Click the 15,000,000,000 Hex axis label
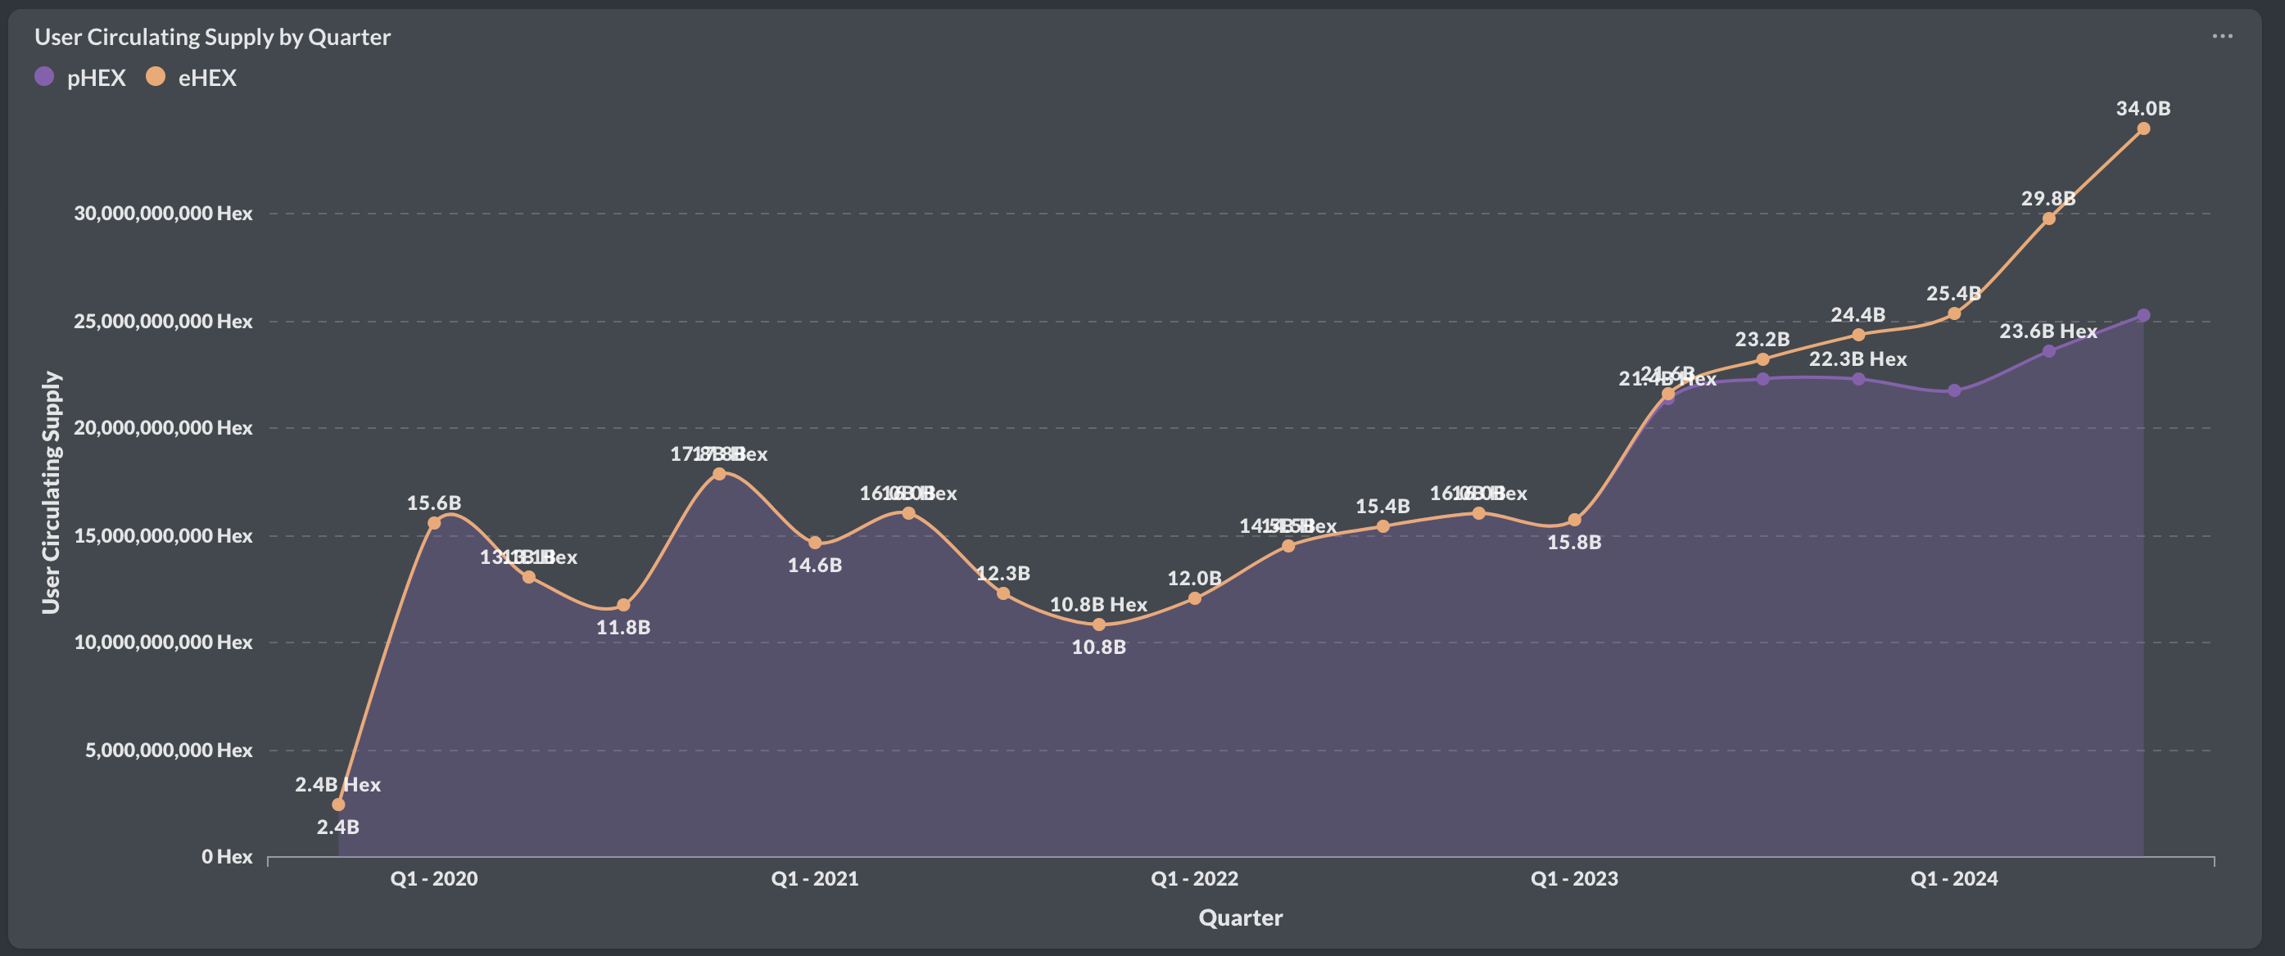The width and height of the screenshot is (2285, 956). (163, 535)
